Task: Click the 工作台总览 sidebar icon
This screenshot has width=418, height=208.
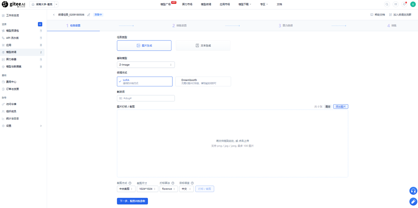Action: point(3,15)
